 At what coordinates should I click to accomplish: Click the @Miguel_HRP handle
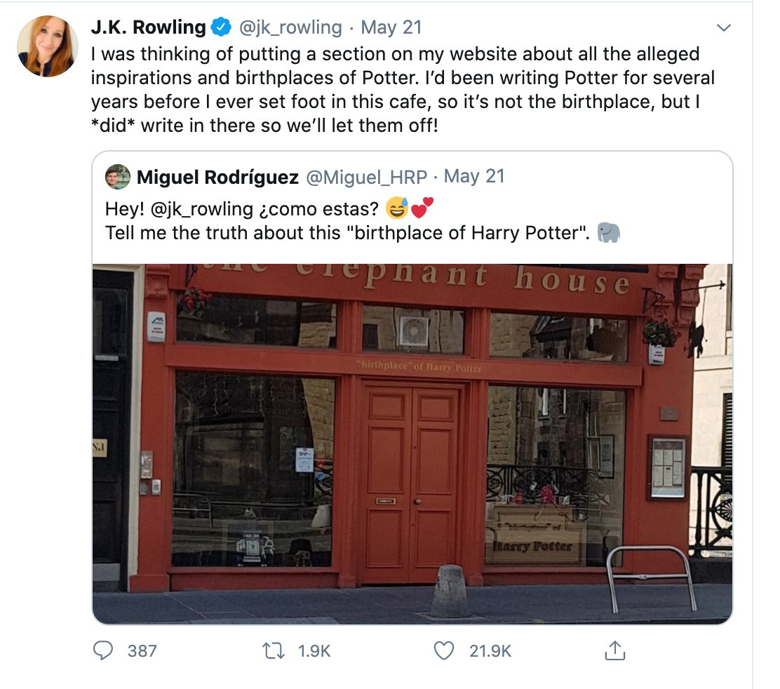366,177
